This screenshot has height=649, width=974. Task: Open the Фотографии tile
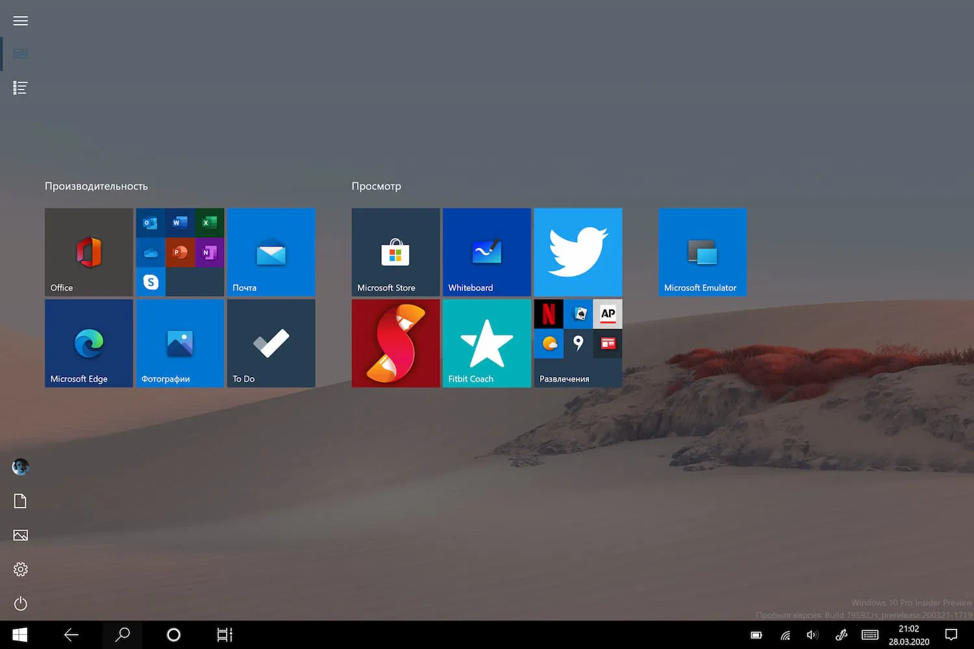180,343
